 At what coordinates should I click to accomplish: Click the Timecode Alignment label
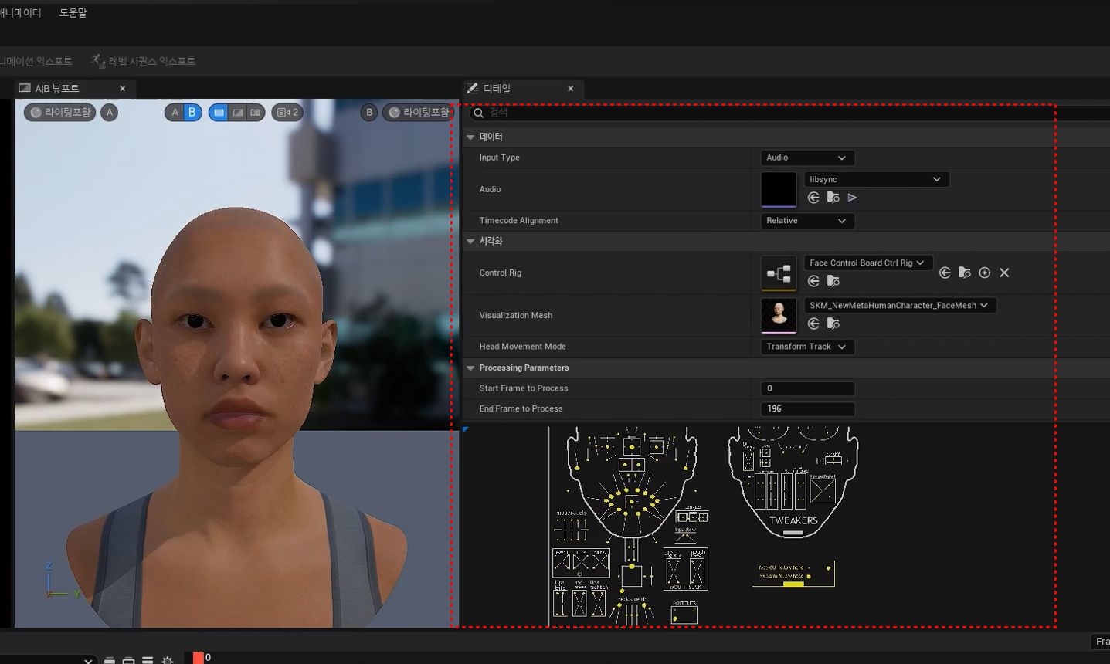point(518,221)
